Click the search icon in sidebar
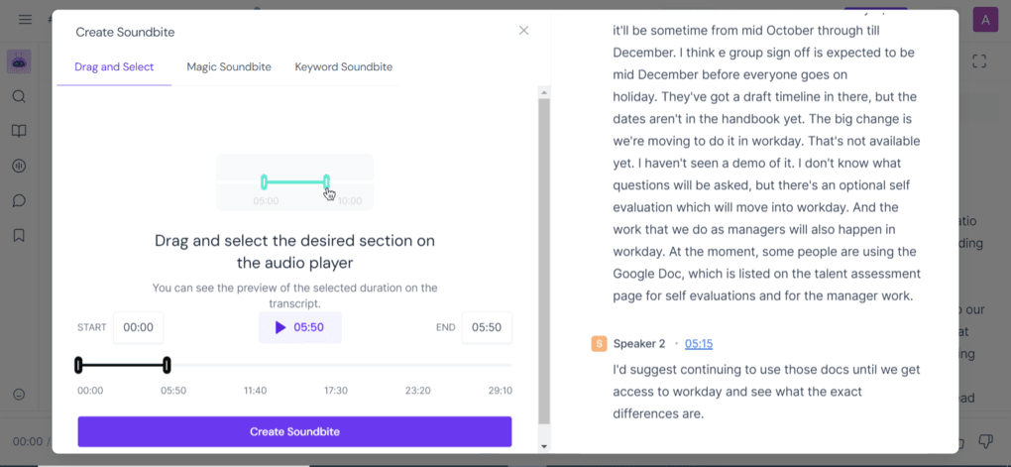The height and width of the screenshot is (467, 1011). tap(19, 96)
